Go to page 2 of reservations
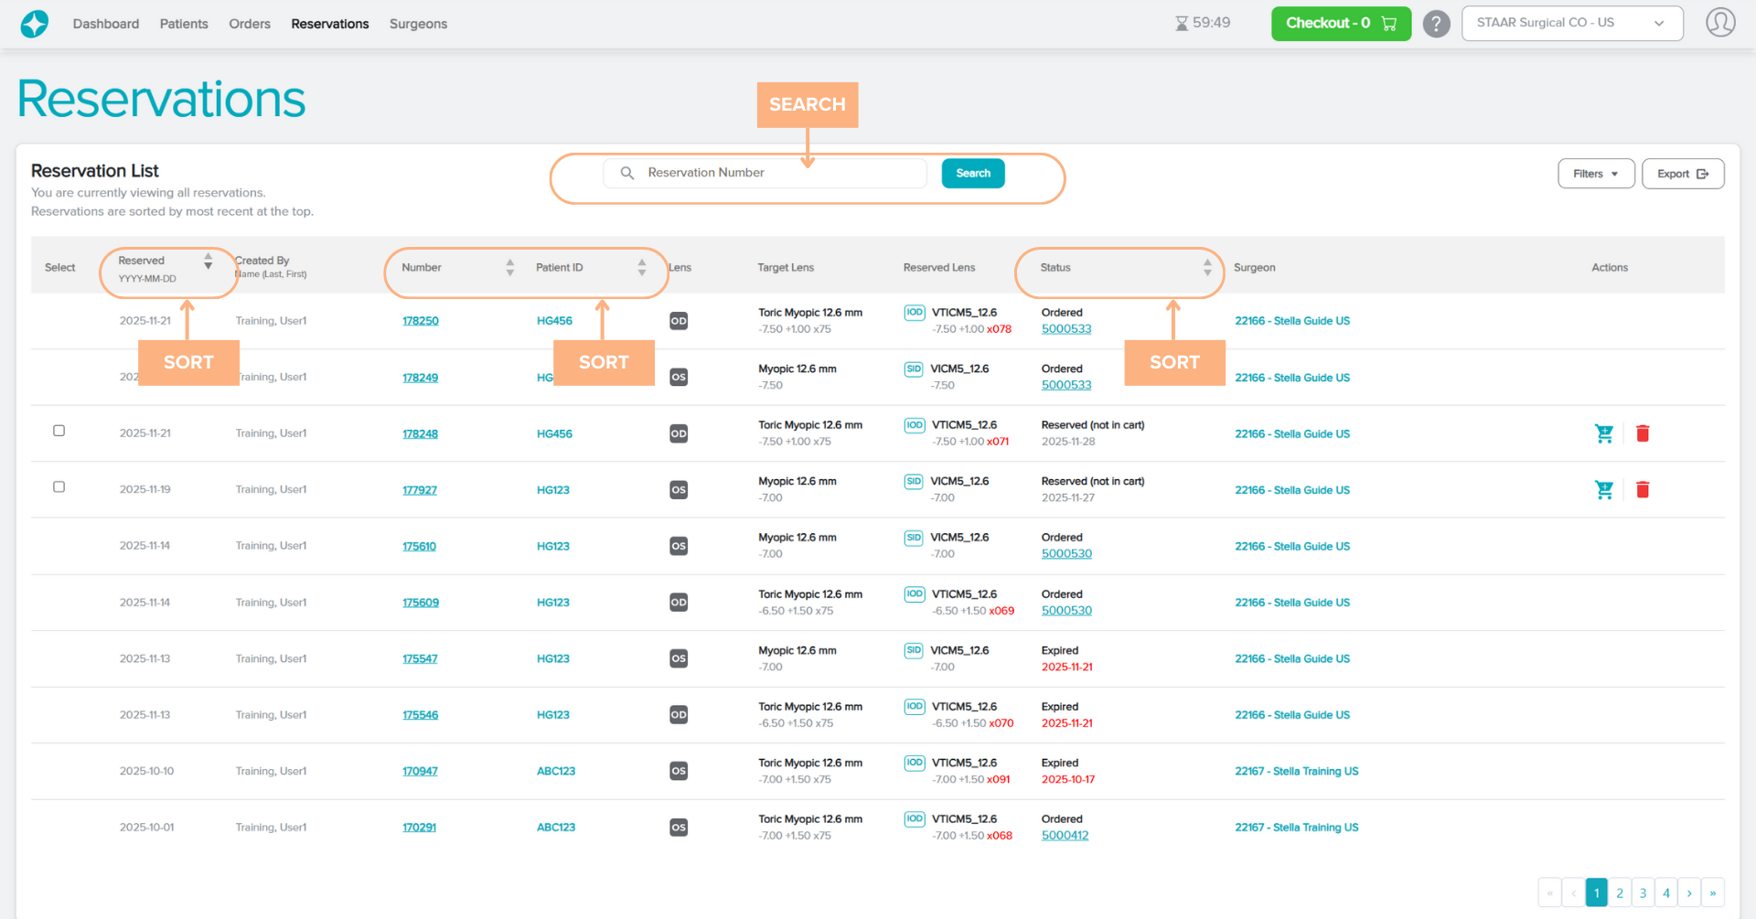The width and height of the screenshot is (1756, 919). [x=1620, y=892]
